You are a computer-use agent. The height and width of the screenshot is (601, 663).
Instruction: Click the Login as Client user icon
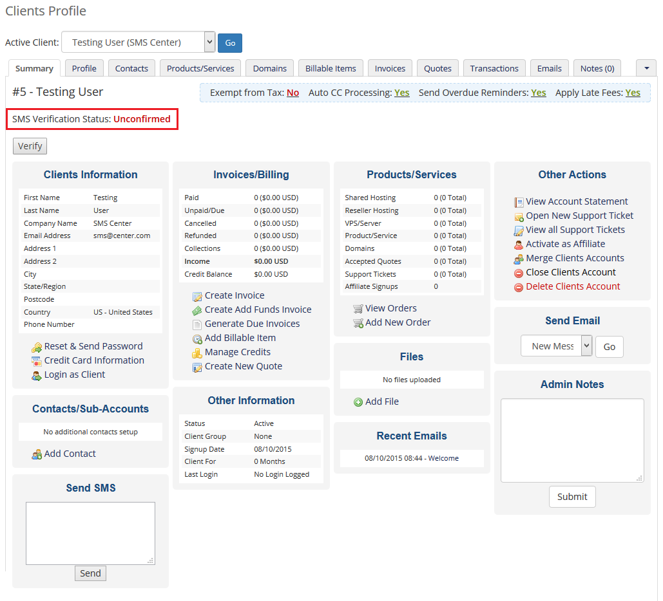[x=37, y=376]
